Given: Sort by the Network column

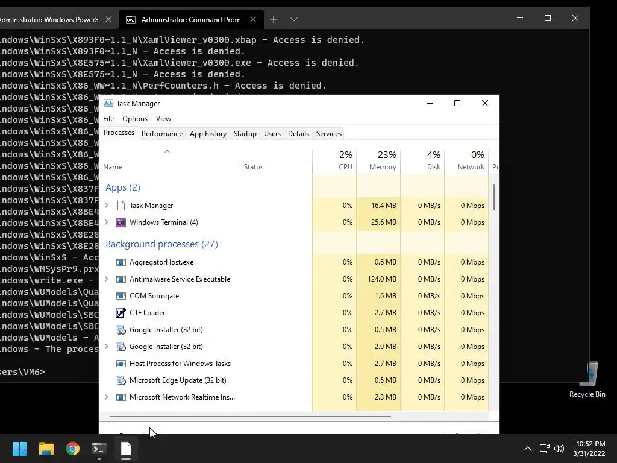Looking at the screenshot, I should click(x=467, y=162).
